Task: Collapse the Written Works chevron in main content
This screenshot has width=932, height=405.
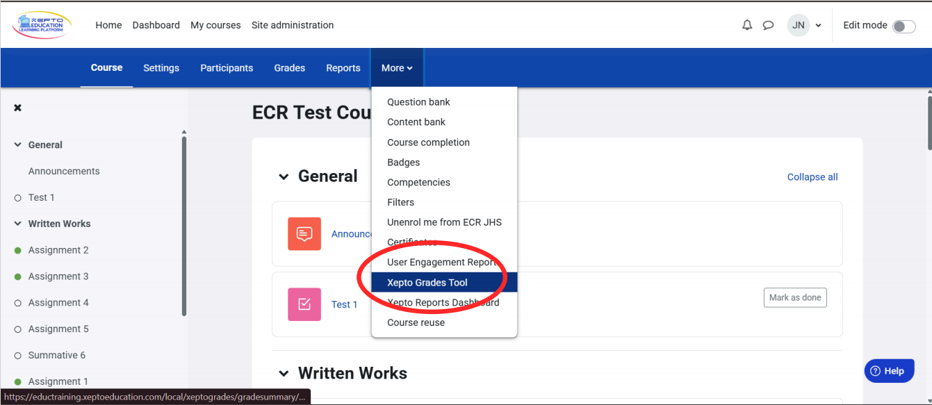Action: tap(284, 374)
